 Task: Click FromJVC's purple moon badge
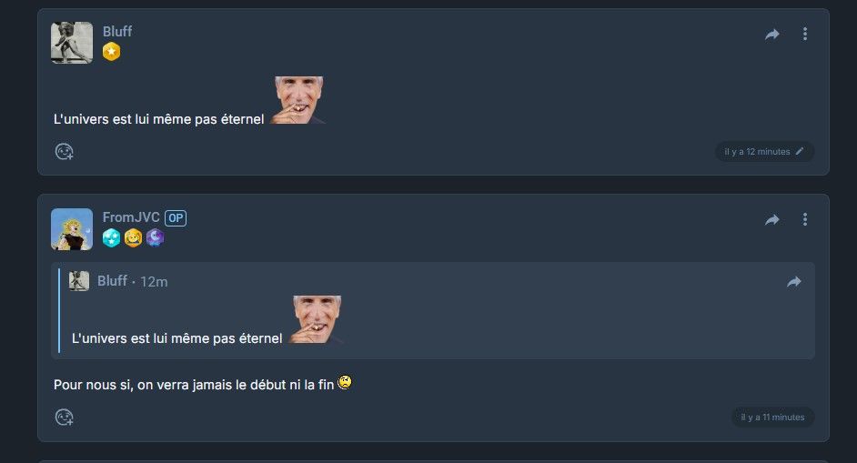[x=156, y=237]
